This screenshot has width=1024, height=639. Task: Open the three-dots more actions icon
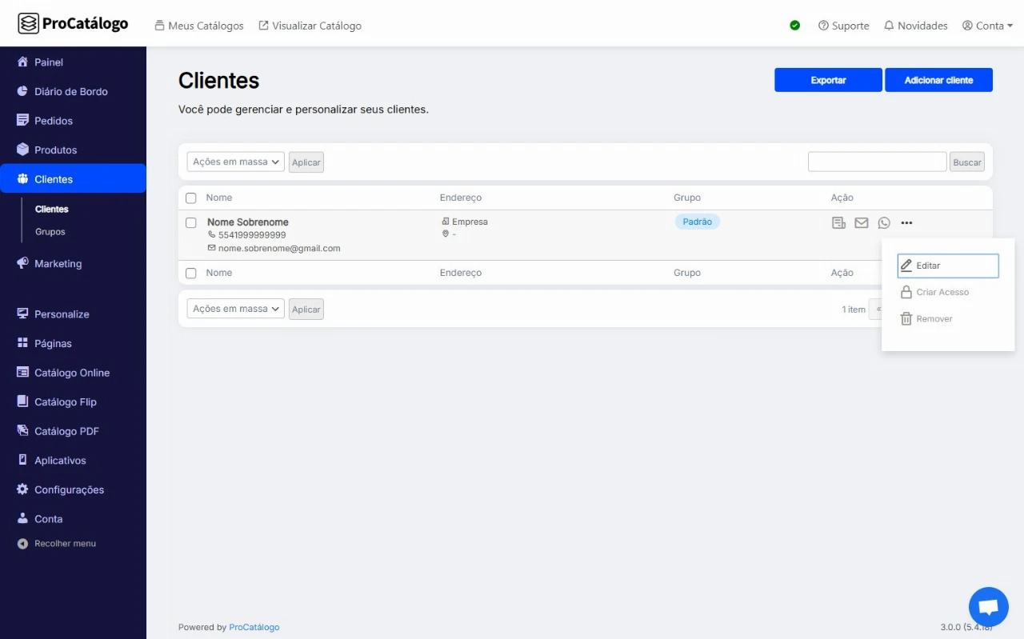(x=906, y=223)
